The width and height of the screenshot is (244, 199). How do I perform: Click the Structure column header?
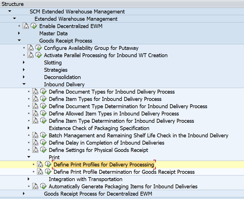pos(122,4)
